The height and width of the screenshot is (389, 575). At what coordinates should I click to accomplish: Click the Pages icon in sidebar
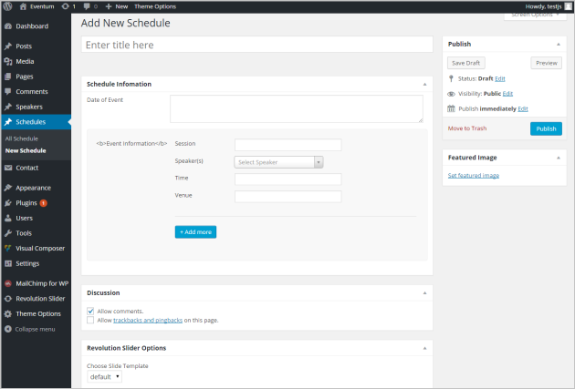pos(8,77)
